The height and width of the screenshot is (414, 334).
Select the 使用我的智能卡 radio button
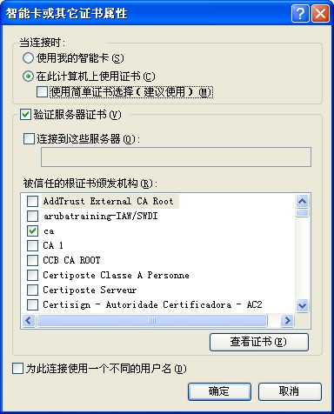pyautogui.click(x=28, y=58)
